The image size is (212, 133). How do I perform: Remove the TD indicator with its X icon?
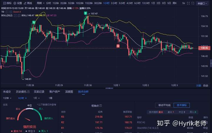(11, 12)
